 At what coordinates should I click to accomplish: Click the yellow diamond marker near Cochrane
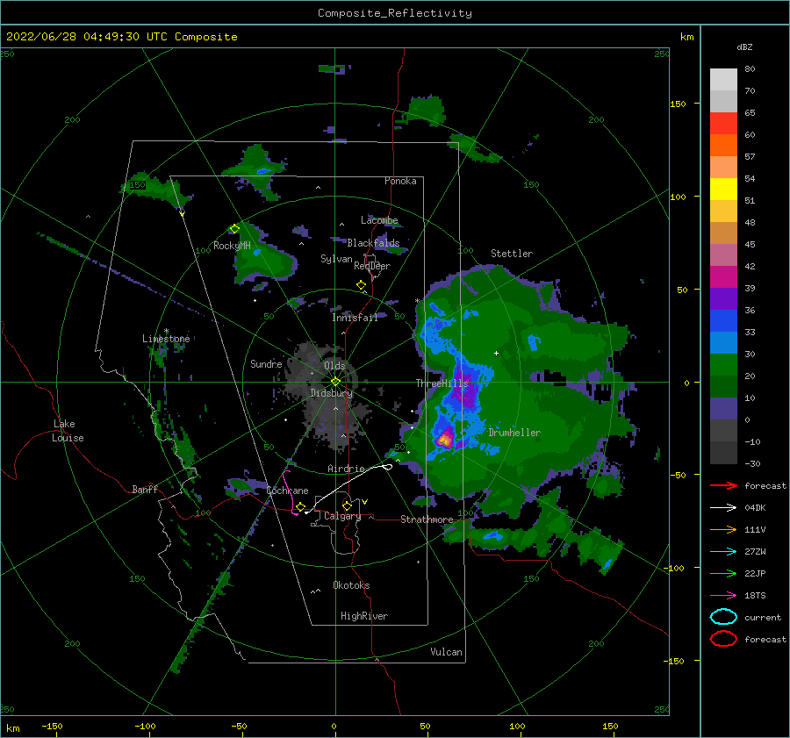click(300, 507)
